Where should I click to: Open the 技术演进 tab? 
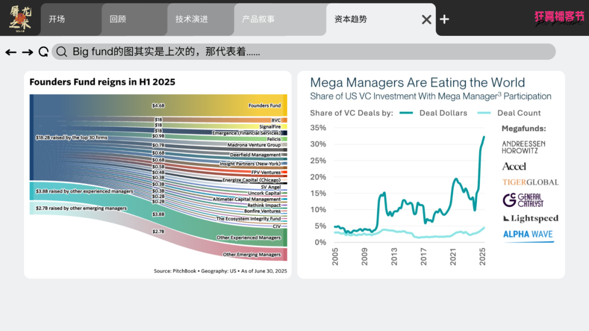[x=201, y=20]
